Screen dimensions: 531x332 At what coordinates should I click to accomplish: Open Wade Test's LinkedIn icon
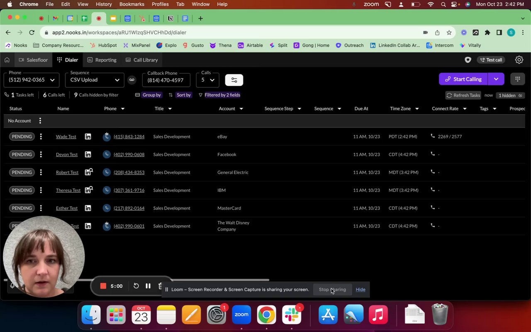[x=88, y=137]
